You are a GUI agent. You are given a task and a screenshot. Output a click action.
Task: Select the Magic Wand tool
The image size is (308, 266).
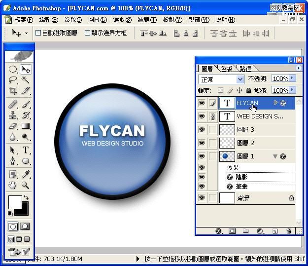pyautogui.click(x=25, y=79)
